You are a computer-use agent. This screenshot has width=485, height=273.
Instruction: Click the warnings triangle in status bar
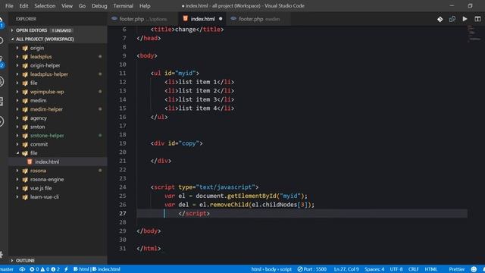click(42, 269)
